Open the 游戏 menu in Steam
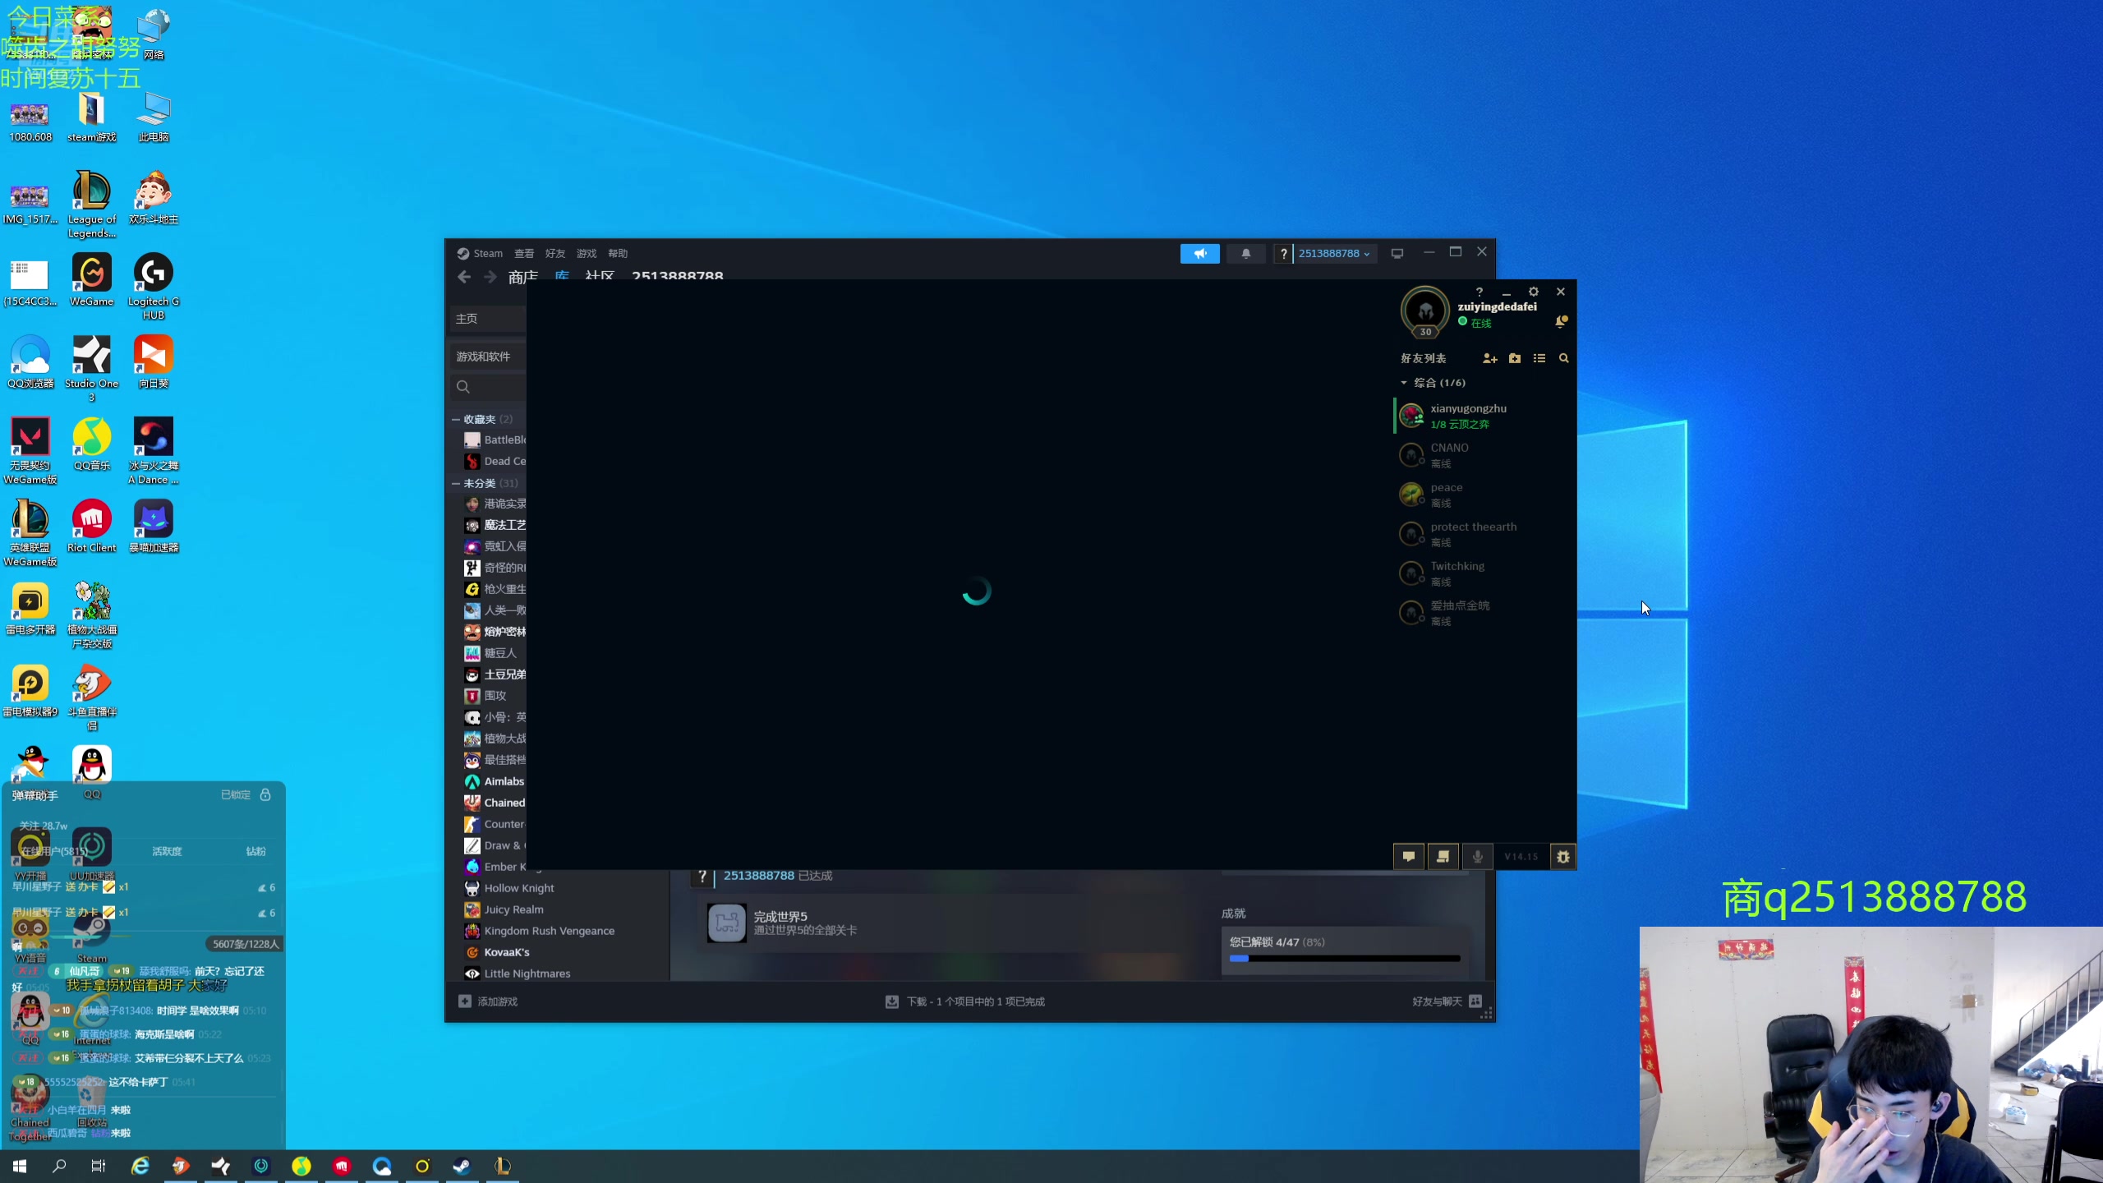This screenshot has height=1183, width=2103. point(587,253)
